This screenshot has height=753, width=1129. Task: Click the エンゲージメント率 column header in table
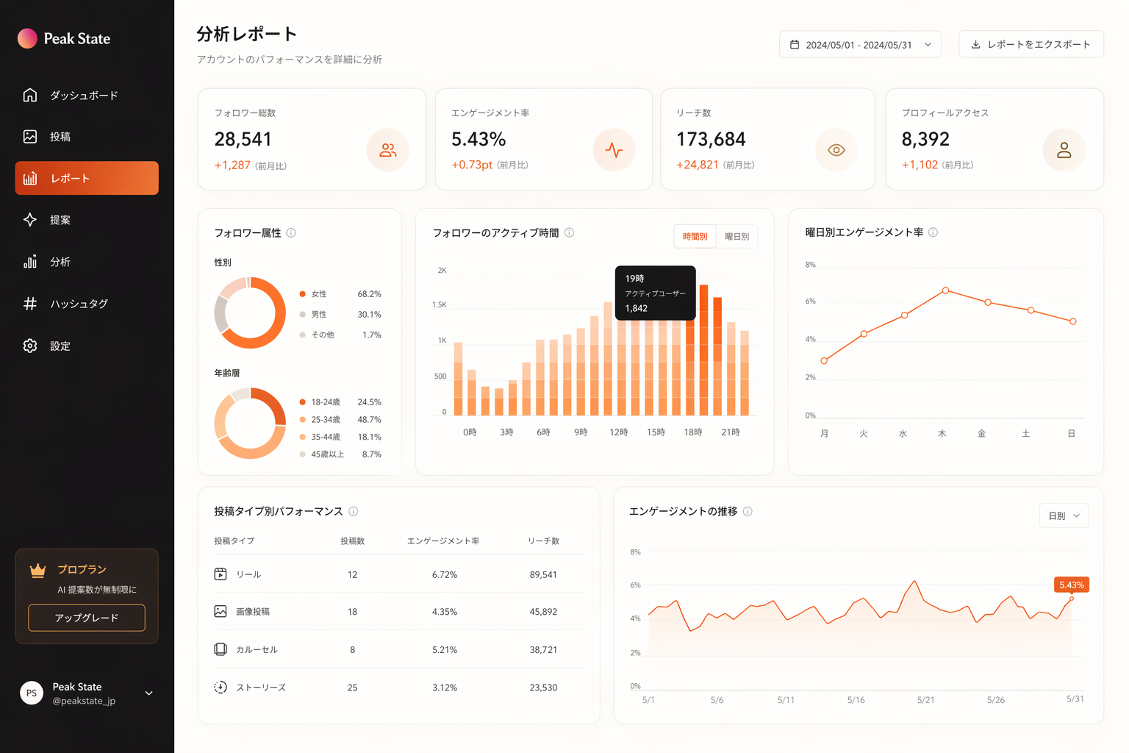(443, 540)
